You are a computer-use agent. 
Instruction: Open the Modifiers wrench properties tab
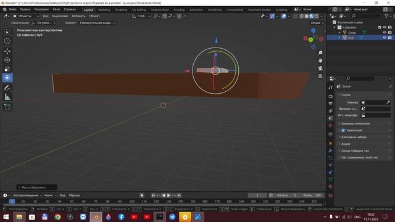point(331,150)
